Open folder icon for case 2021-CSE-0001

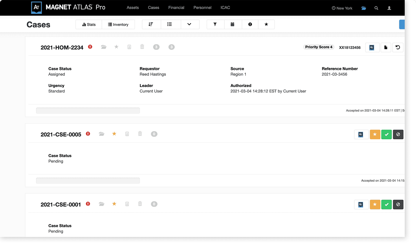coord(102,204)
